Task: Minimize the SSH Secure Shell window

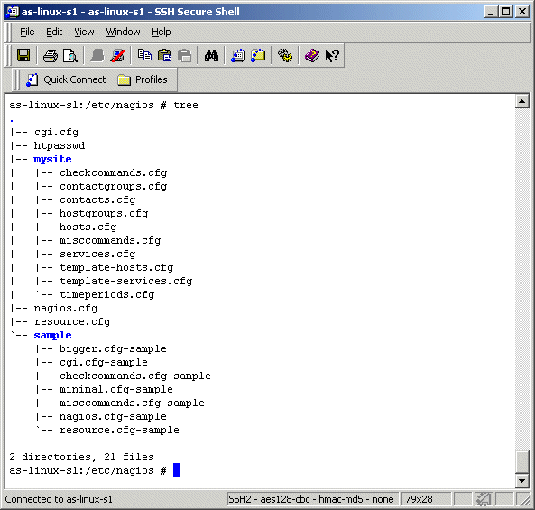Action: click(491, 12)
